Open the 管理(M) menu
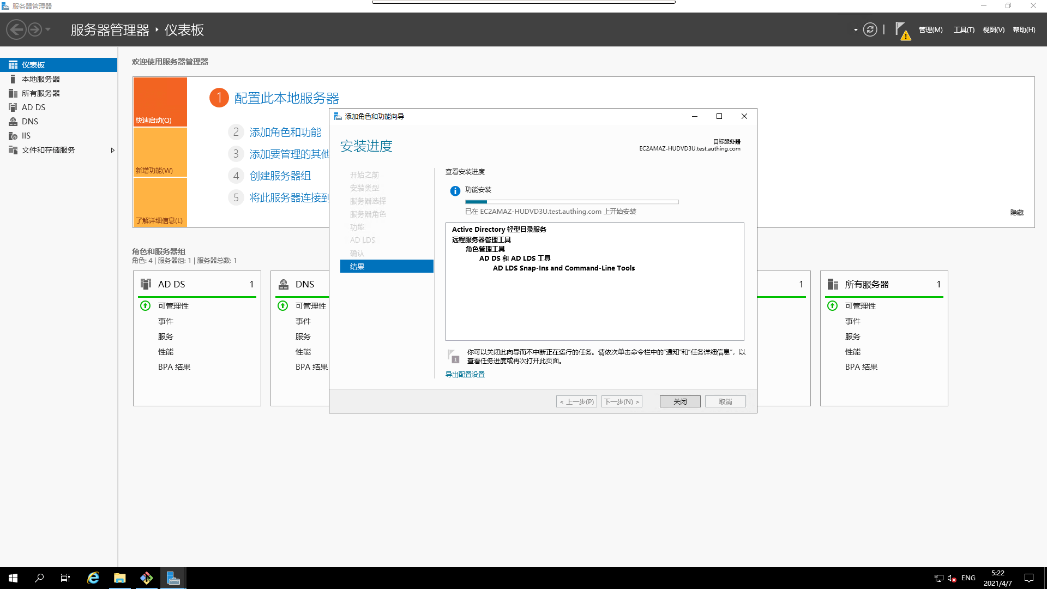This screenshot has height=589, width=1047. 930,30
